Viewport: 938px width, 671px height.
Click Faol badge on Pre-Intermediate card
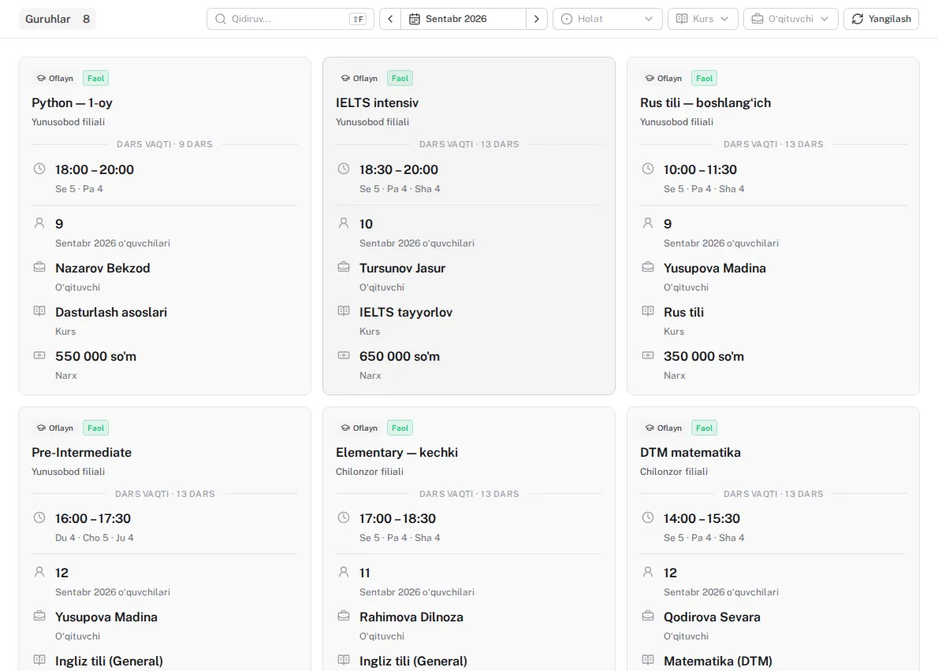point(95,428)
